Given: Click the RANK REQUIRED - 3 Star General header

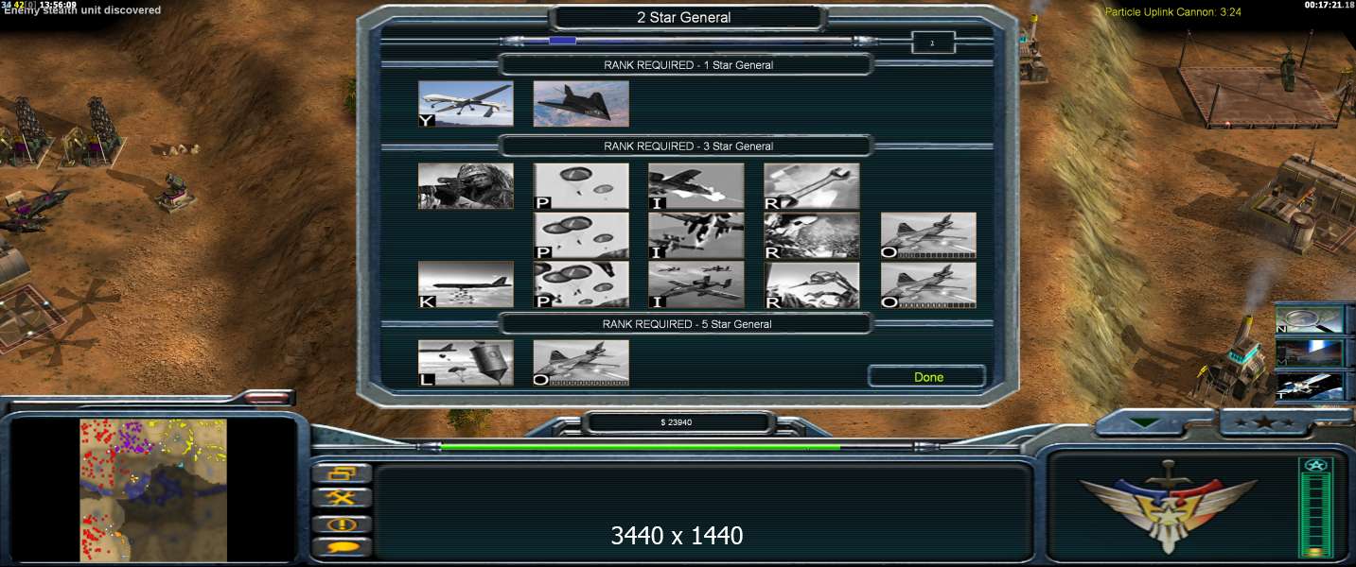Looking at the screenshot, I should (688, 146).
